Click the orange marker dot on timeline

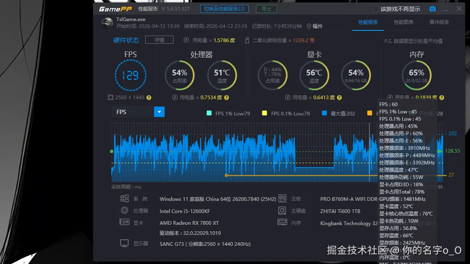pyautogui.click(x=227, y=175)
